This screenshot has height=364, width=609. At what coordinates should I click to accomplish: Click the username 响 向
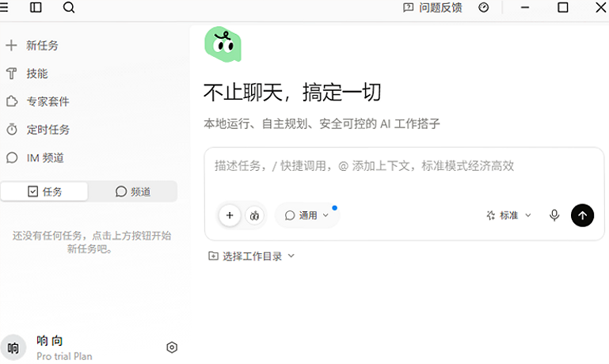point(50,341)
